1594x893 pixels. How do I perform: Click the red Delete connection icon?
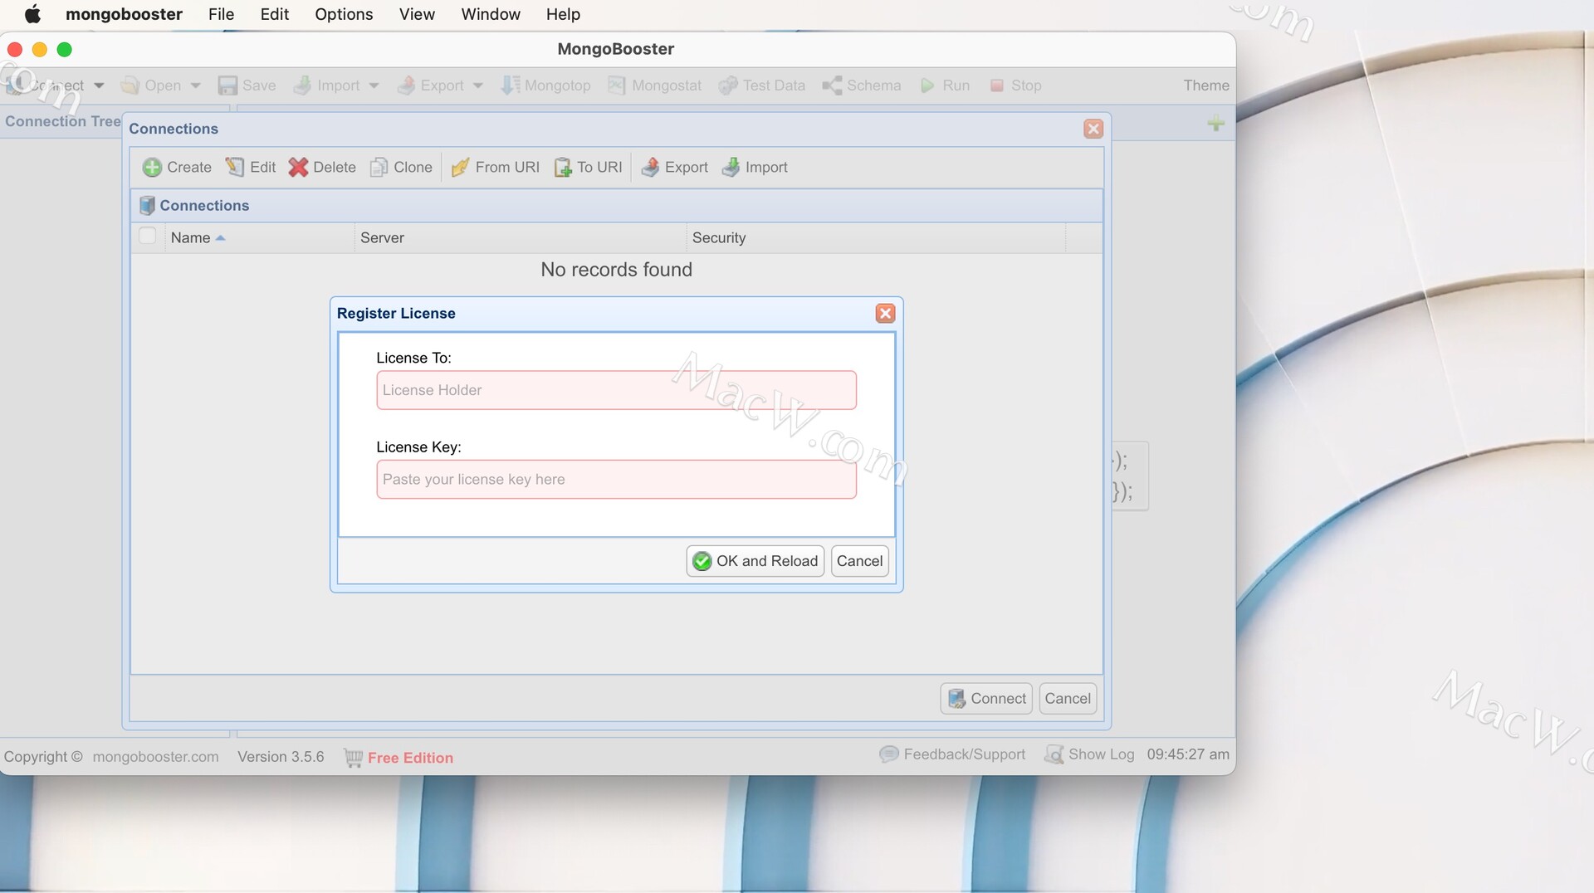[298, 168]
